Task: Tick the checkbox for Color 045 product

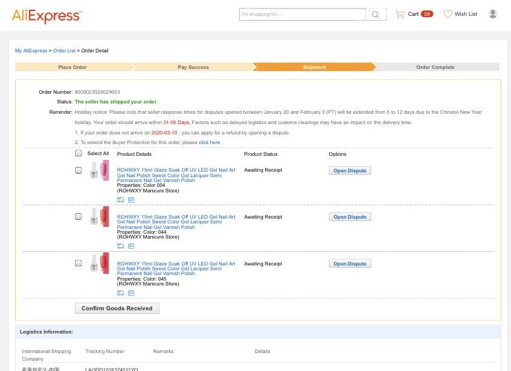Action: [x=79, y=263]
